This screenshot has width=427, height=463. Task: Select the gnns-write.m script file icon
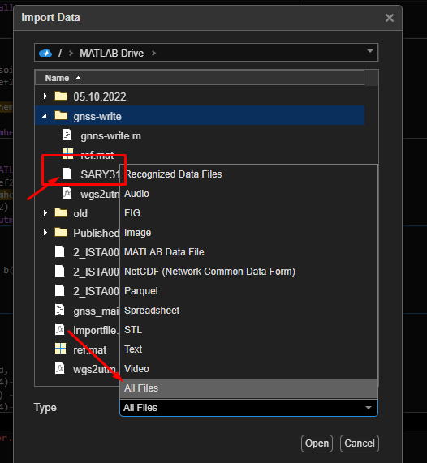pyautogui.click(x=67, y=135)
